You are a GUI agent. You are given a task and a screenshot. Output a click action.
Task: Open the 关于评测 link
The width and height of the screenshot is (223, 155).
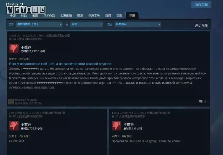[x=201, y=25]
